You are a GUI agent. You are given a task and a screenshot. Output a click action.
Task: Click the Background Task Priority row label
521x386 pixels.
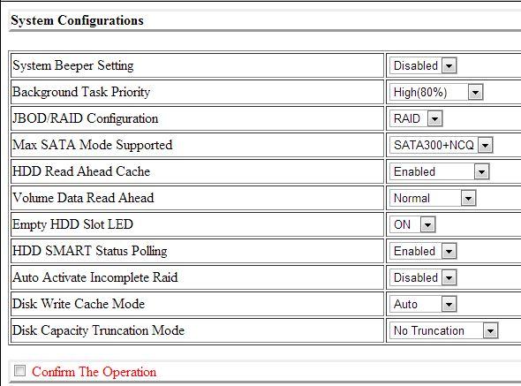81,92
